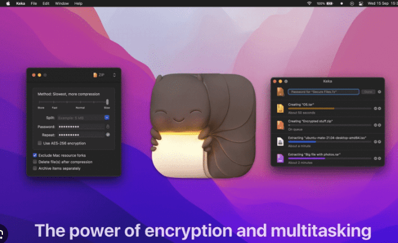Open the Keka application menu
Image resolution: width=398 pixels, height=243 pixels.
tap(21, 4)
